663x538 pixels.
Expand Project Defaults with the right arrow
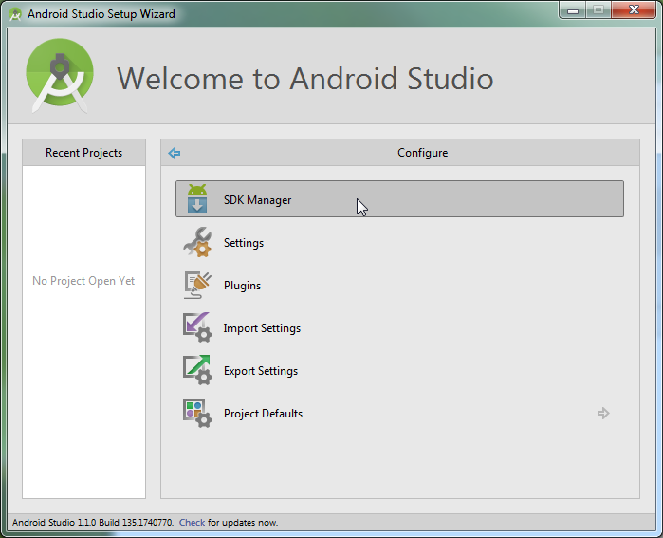point(603,414)
